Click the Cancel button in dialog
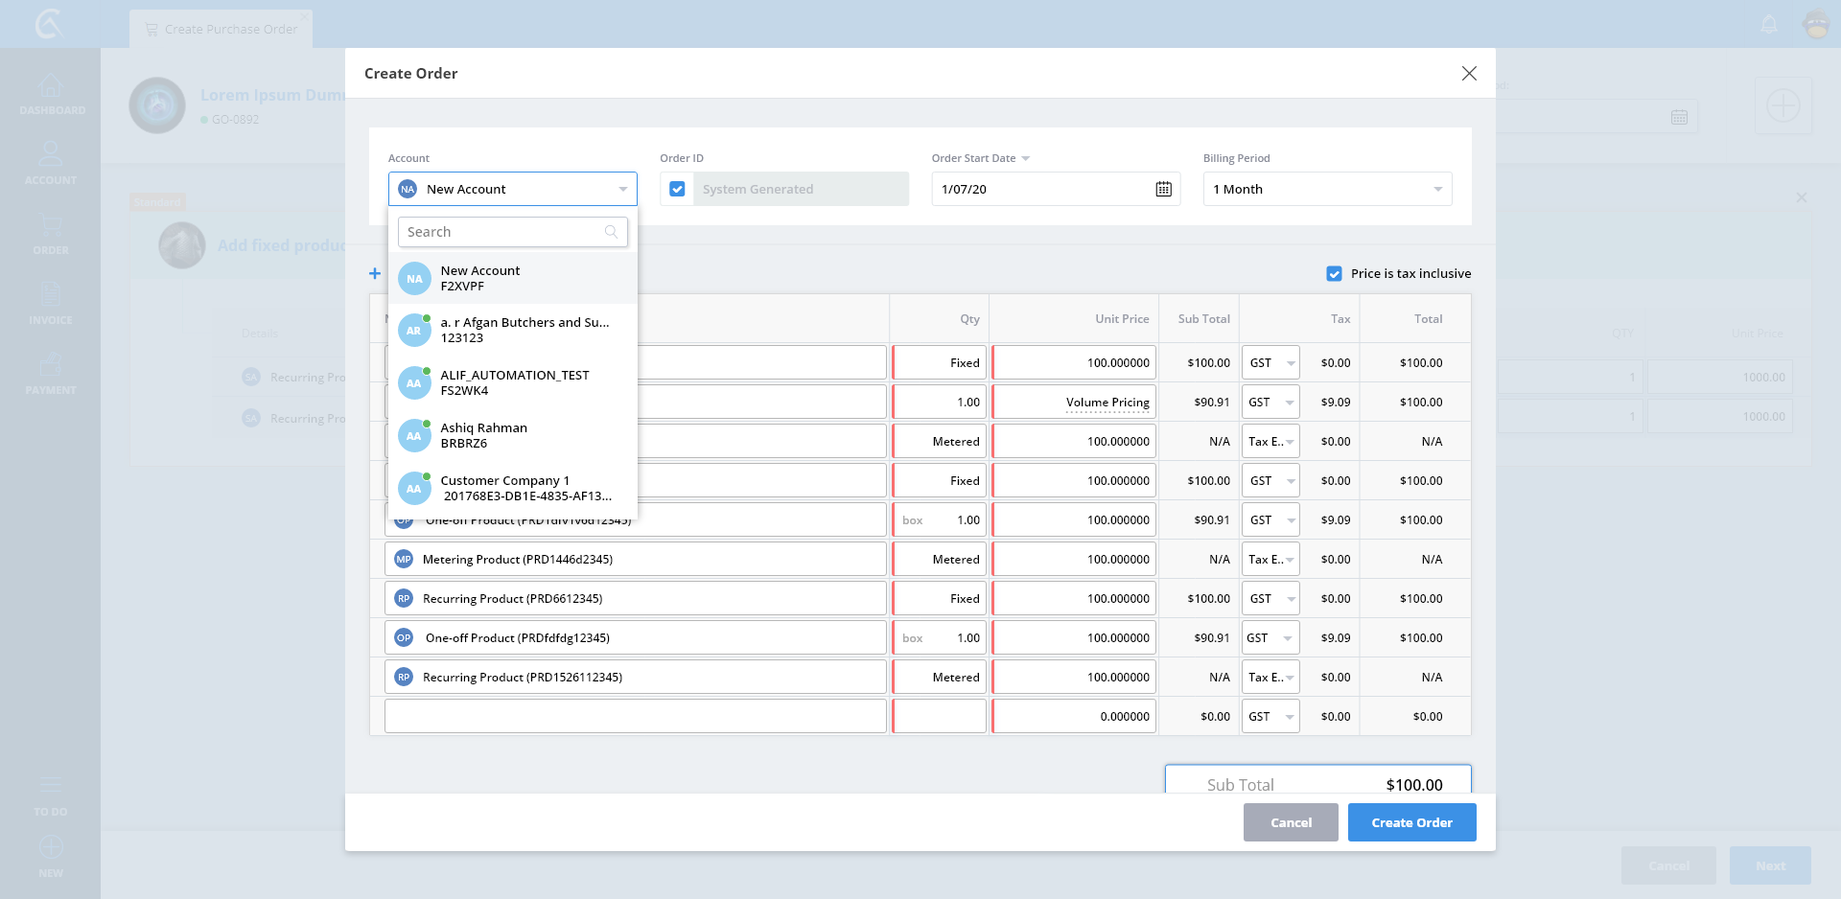The height and width of the screenshot is (899, 1841). click(x=1291, y=822)
